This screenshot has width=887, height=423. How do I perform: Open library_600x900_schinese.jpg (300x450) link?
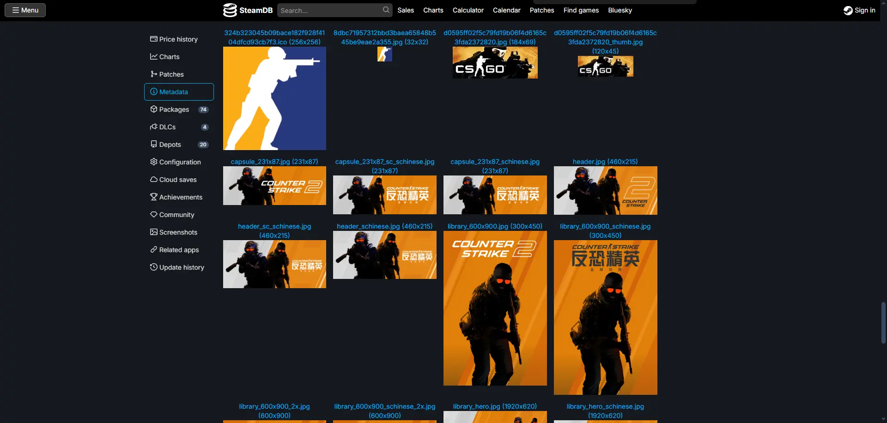605,231
